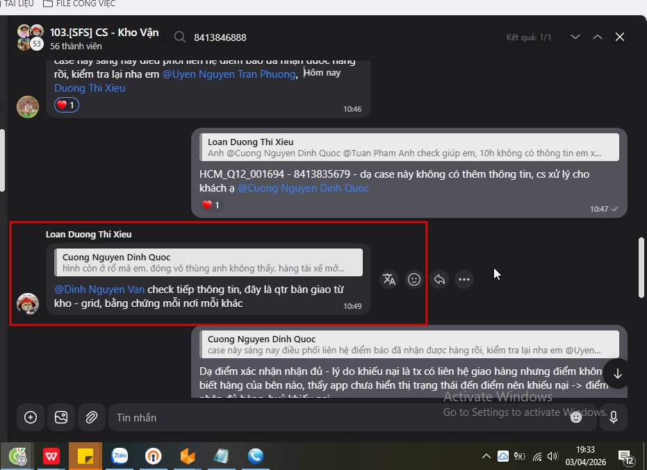Reply to the 10:49 message
The width and height of the screenshot is (647, 470).
(439, 280)
